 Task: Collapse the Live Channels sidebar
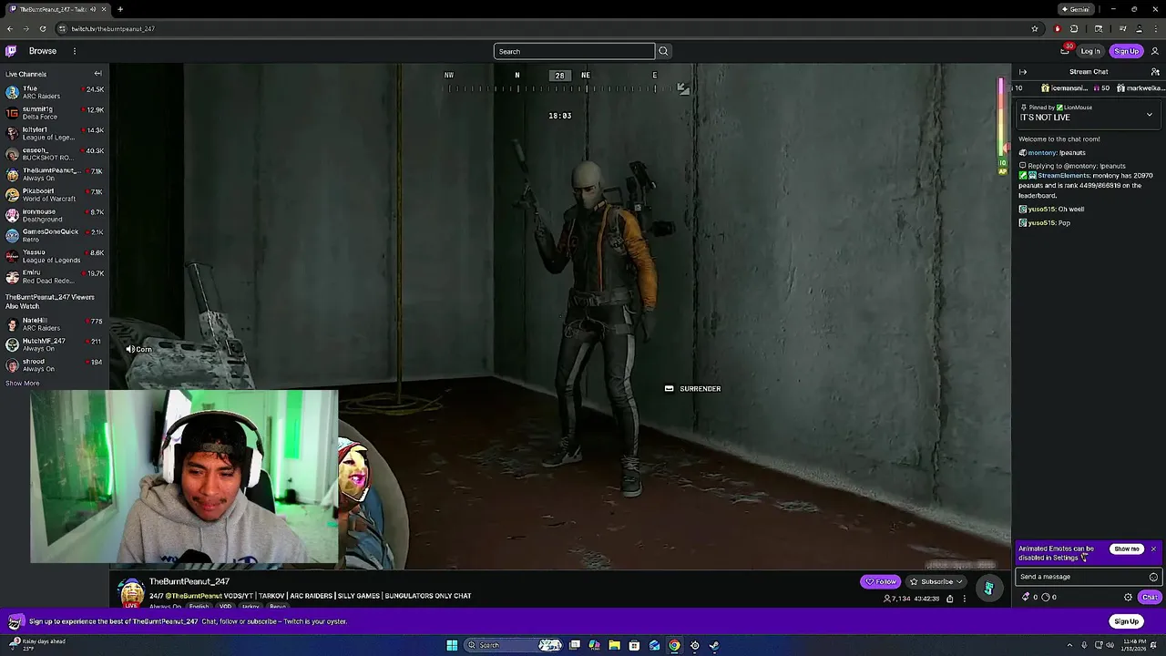97,74
